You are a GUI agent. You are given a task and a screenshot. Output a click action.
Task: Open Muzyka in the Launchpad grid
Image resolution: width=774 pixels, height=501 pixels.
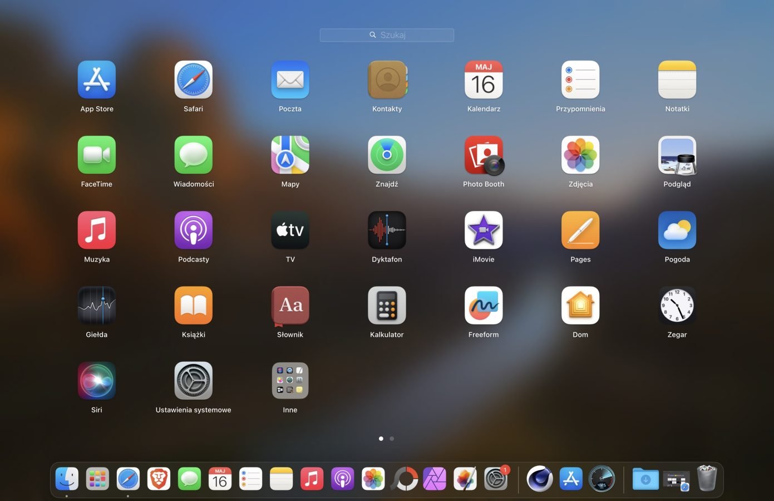click(x=97, y=230)
